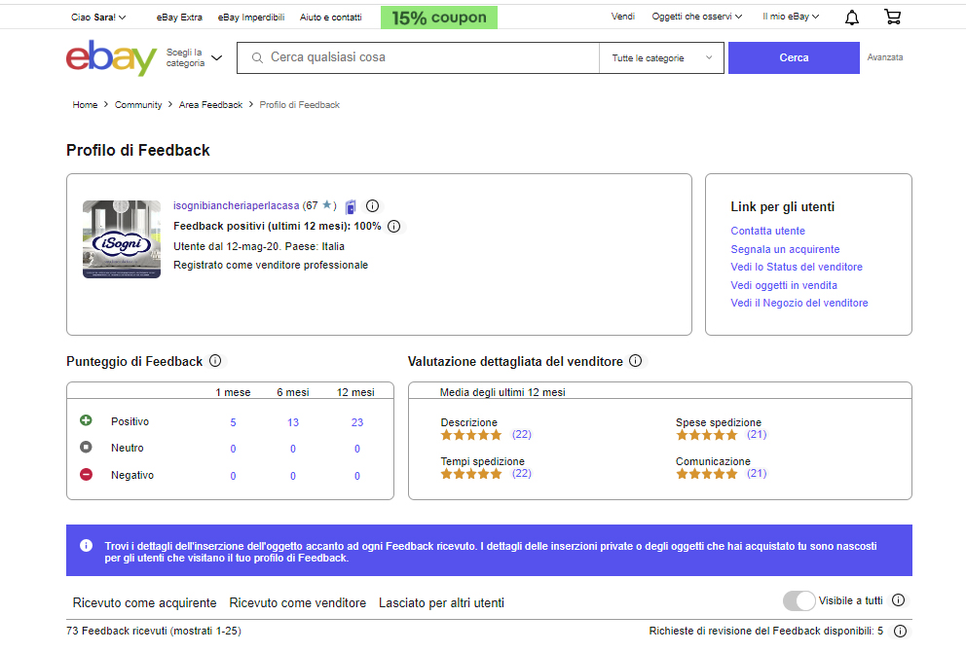The width and height of the screenshot is (966, 652).
Task: Open eBay Extra in the top menu
Action: click(x=179, y=18)
